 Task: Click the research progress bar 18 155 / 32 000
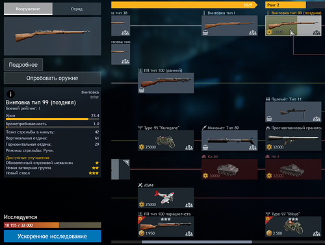click(53, 225)
